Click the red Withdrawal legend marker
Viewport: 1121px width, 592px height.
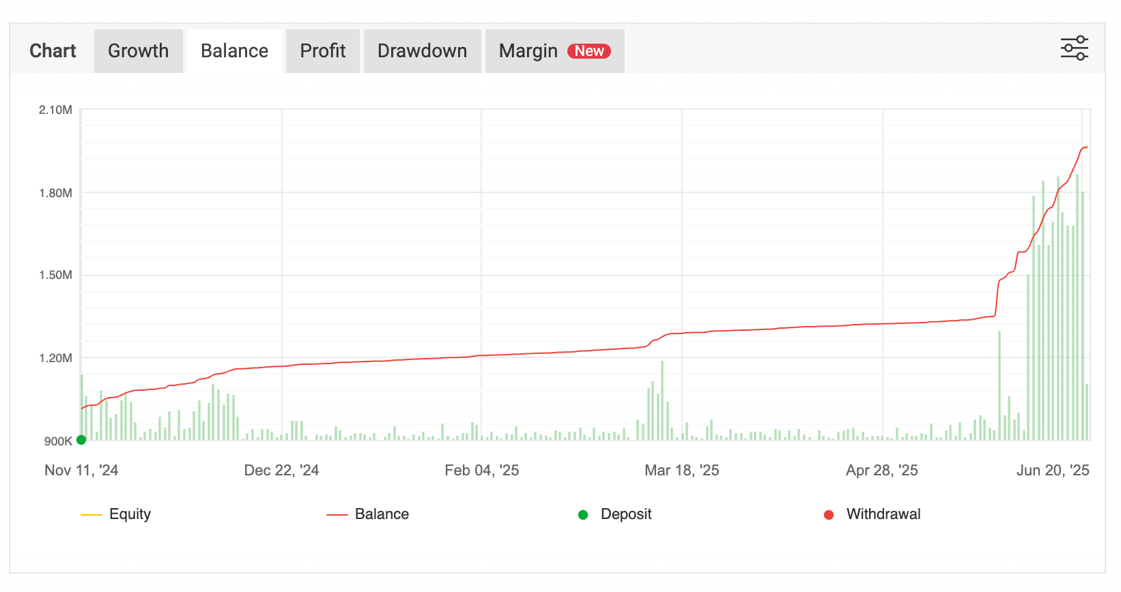click(x=829, y=515)
